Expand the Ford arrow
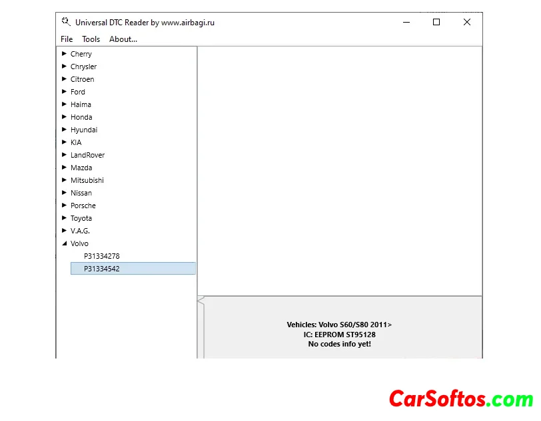 click(x=64, y=92)
